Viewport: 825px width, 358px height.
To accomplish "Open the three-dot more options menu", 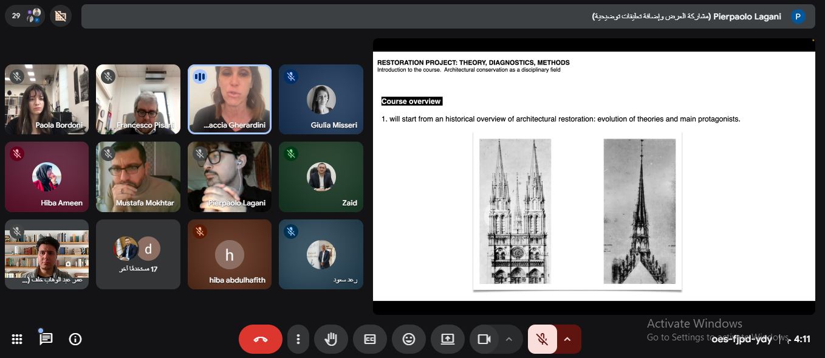I will pyautogui.click(x=298, y=339).
